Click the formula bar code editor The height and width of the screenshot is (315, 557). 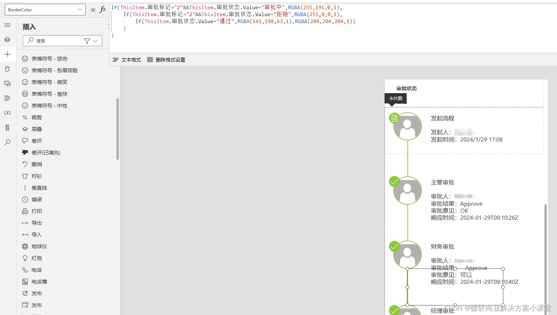point(333,29)
